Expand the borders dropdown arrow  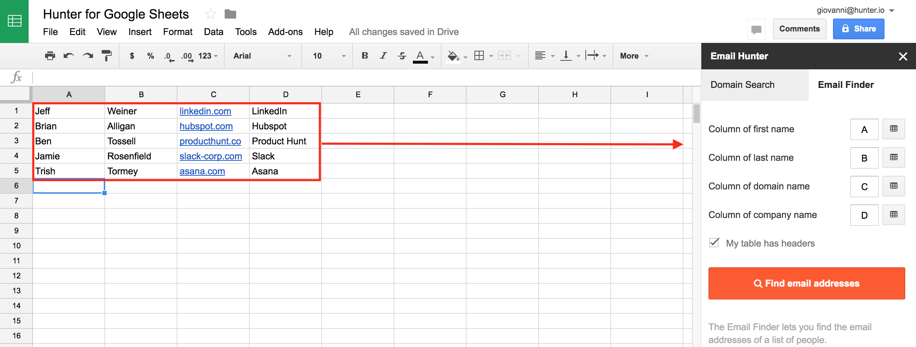pyautogui.click(x=491, y=56)
